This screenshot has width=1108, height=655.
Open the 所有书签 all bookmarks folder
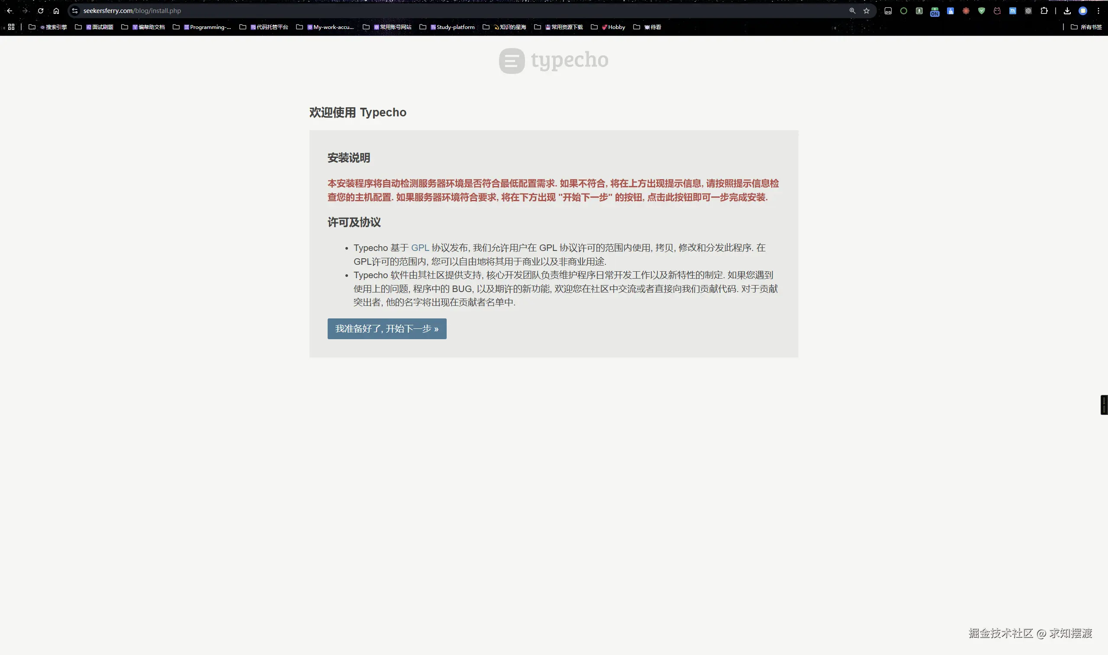point(1086,27)
